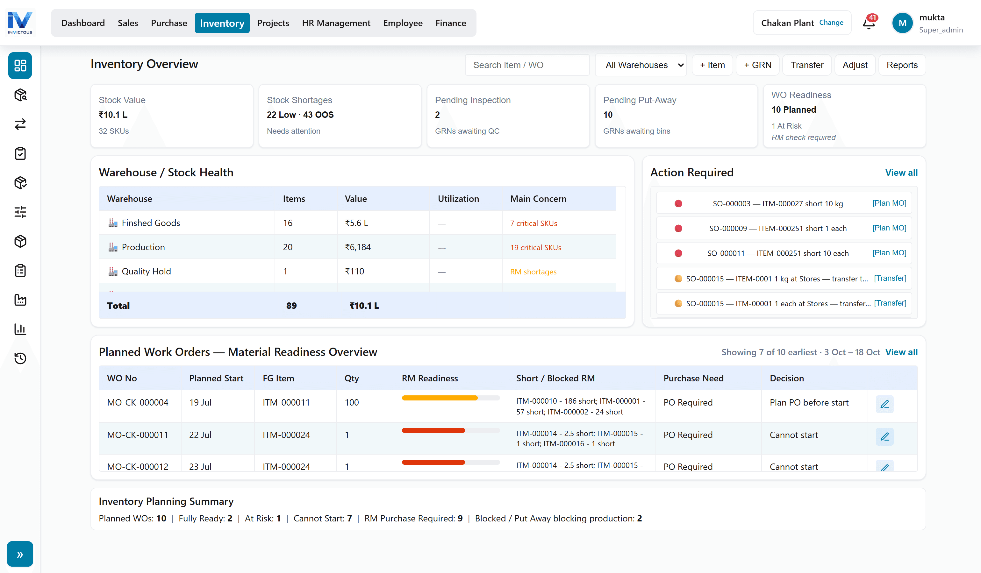Viewport: 981px width, 573px height.
Task: Select the Projects tab
Action: click(x=273, y=23)
